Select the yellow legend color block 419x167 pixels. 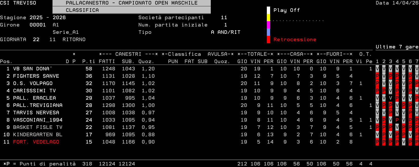pyautogui.click(x=268, y=18)
